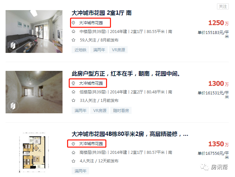Open listing 此房户型方正，红本在手
The height and width of the screenshot is (177, 235).
(126, 74)
